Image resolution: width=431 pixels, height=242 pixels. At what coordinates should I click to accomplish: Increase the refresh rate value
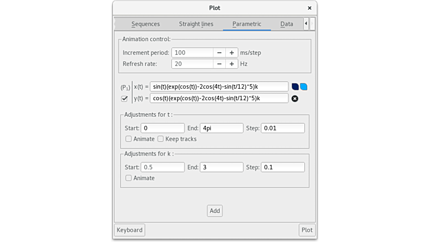tap(232, 64)
